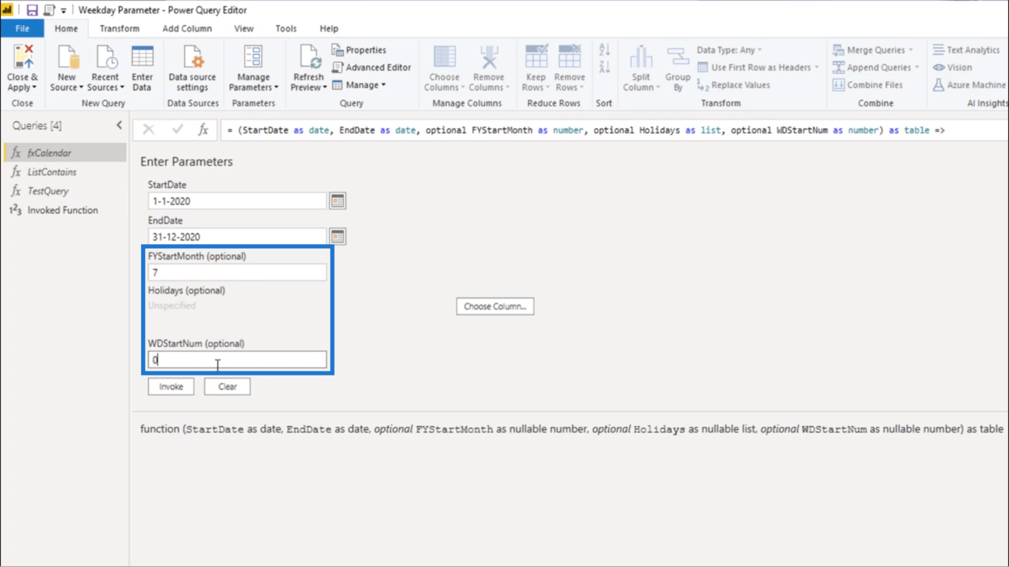
Task: Click the Refresh Preview icon
Action: (309, 57)
